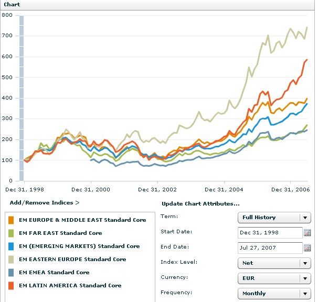
Task: Open the Currency dropdown showing EUR
Action: point(274,278)
